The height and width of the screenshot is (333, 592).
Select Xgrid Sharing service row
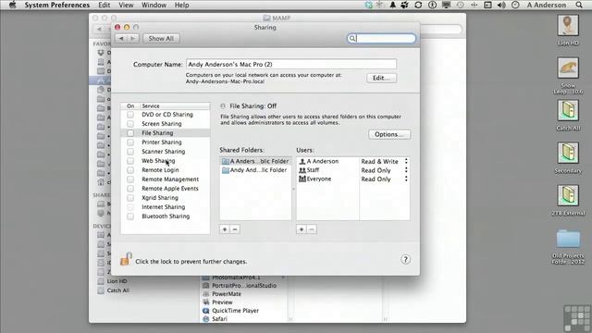[166, 198]
